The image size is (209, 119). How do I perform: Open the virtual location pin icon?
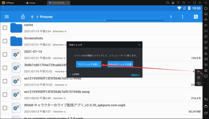coord(199,78)
